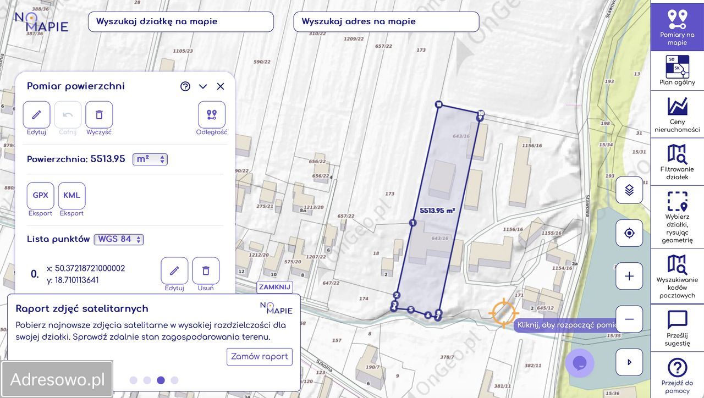Image resolution: width=704 pixels, height=398 pixels.
Task: Open Ceny nieruchomości sidebar item
Action: pos(677,114)
